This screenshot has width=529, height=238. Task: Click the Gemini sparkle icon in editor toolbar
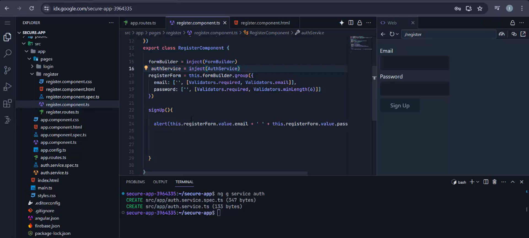(x=342, y=23)
